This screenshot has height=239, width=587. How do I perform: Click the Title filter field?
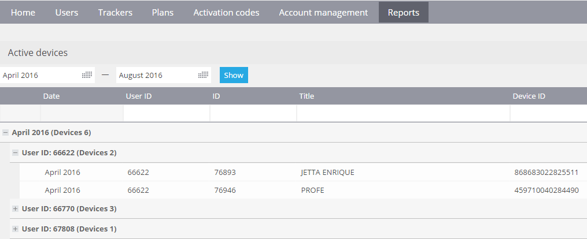(404, 113)
